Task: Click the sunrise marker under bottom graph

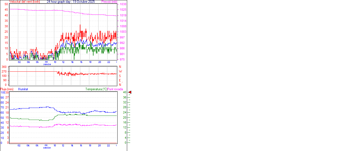Action: click(47, 148)
